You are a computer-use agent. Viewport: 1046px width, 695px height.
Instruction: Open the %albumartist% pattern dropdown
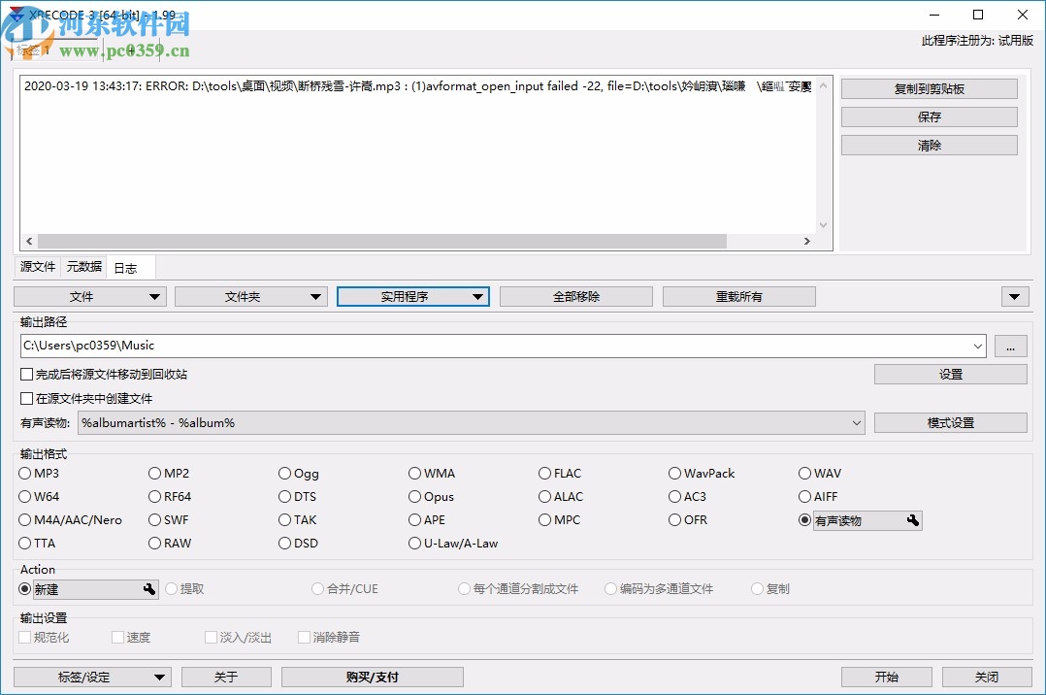click(x=857, y=422)
